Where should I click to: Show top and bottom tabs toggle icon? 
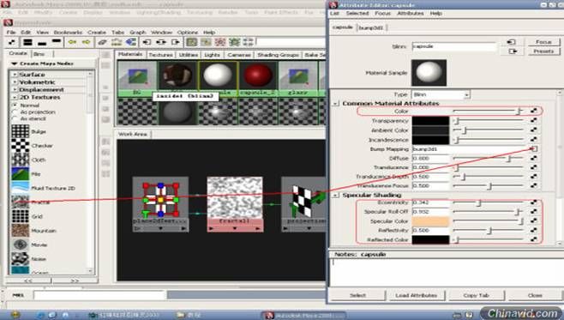pos(27,42)
